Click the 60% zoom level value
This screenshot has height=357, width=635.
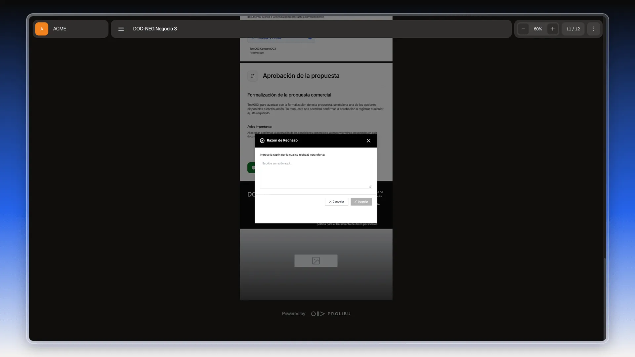(538, 29)
